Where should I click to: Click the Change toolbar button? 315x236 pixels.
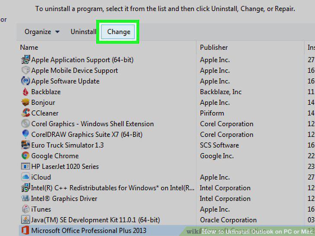coord(118,32)
